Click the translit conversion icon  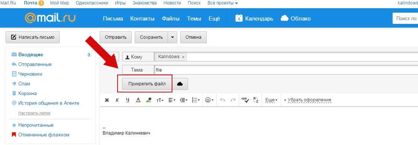pyautogui.click(x=256, y=100)
